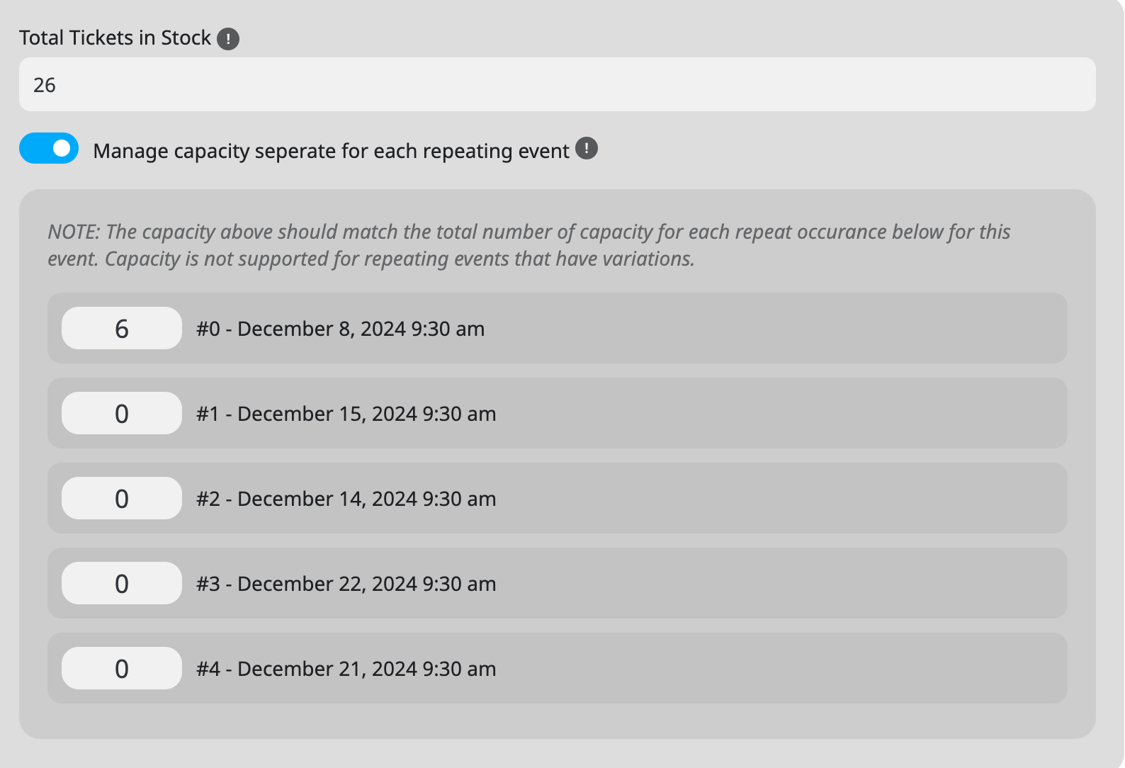Disable separate capacity for repeating events toggle
This screenshot has height=768, width=1125.
[x=49, y=148]
